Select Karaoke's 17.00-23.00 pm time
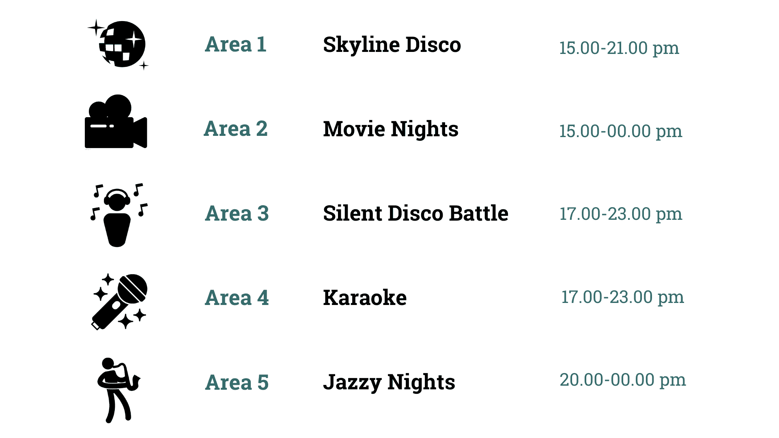 tap(622, 297)
